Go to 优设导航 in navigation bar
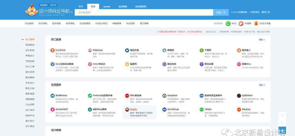Screen dimensions: 295x136 [x=43, y=23]
